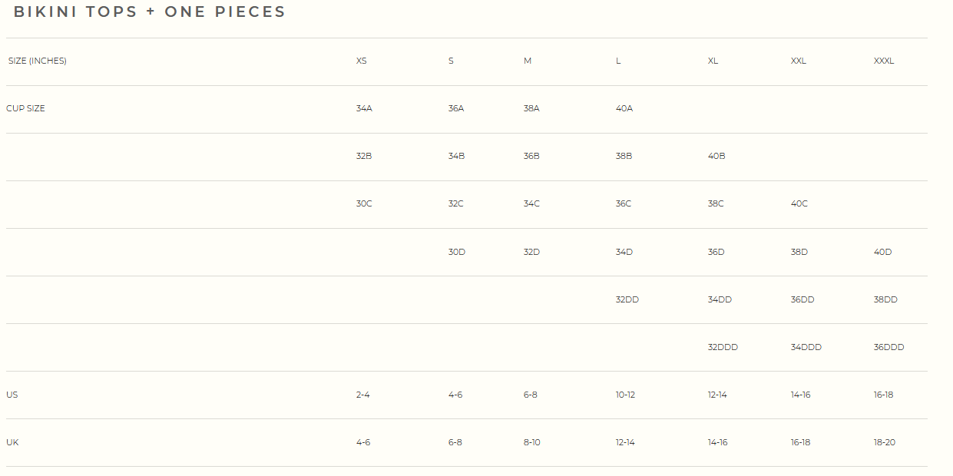Select the 40D cup size cell
This screenshot has height=476, width=953.
point(883,253)
